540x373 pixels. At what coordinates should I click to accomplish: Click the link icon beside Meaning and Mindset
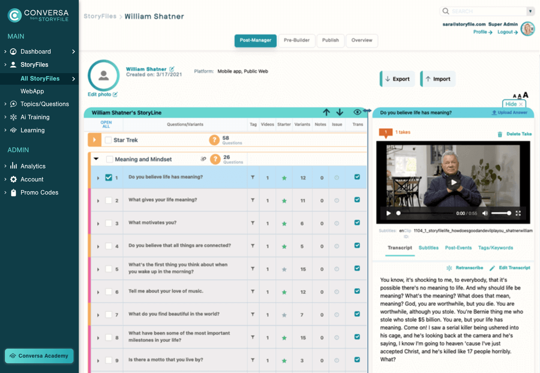(203, 159)
